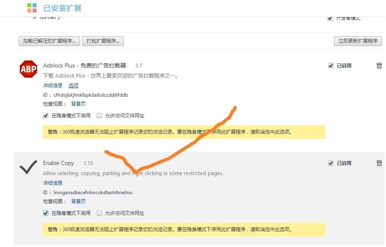
Task: Toggle the 开发者模式 checkbox
Action: [330, 18]
